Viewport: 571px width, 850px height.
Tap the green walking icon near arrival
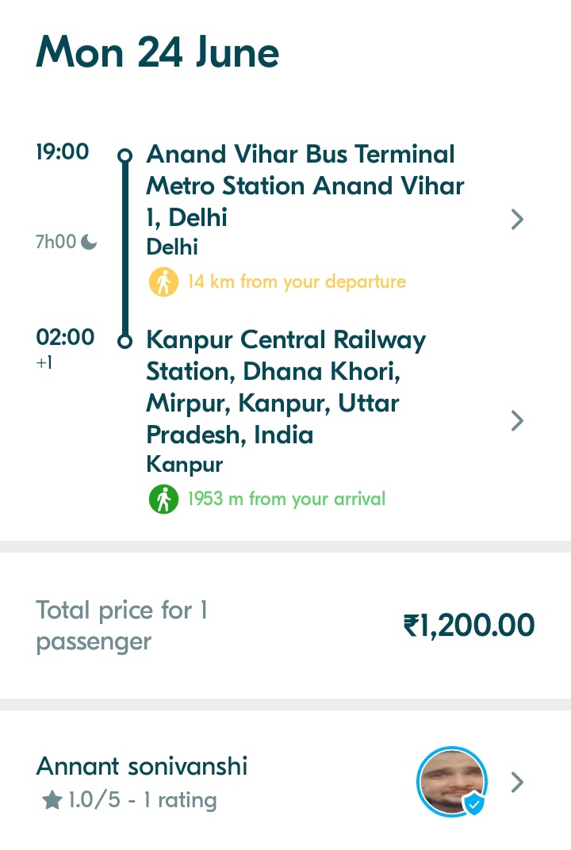tap(163, 500)
